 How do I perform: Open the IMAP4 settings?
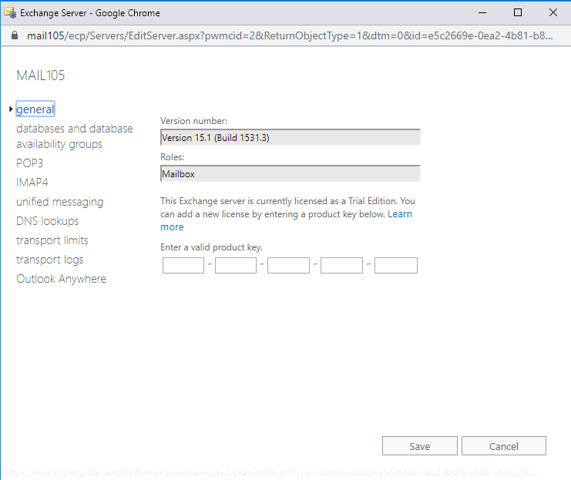pyautogui.click(x=32, y=182)
